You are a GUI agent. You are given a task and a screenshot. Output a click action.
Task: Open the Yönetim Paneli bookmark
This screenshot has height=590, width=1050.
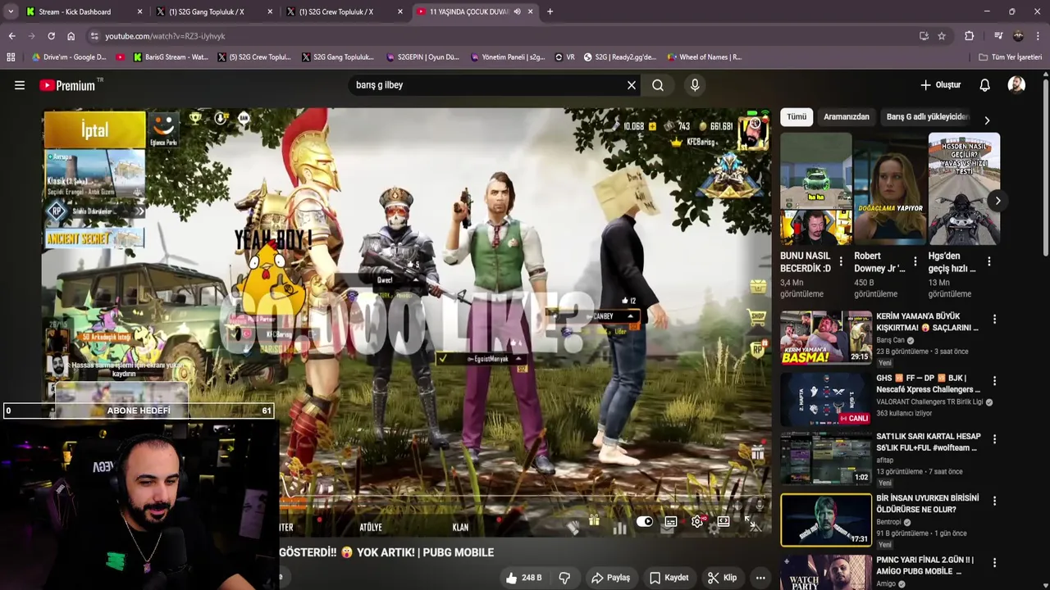507,57
